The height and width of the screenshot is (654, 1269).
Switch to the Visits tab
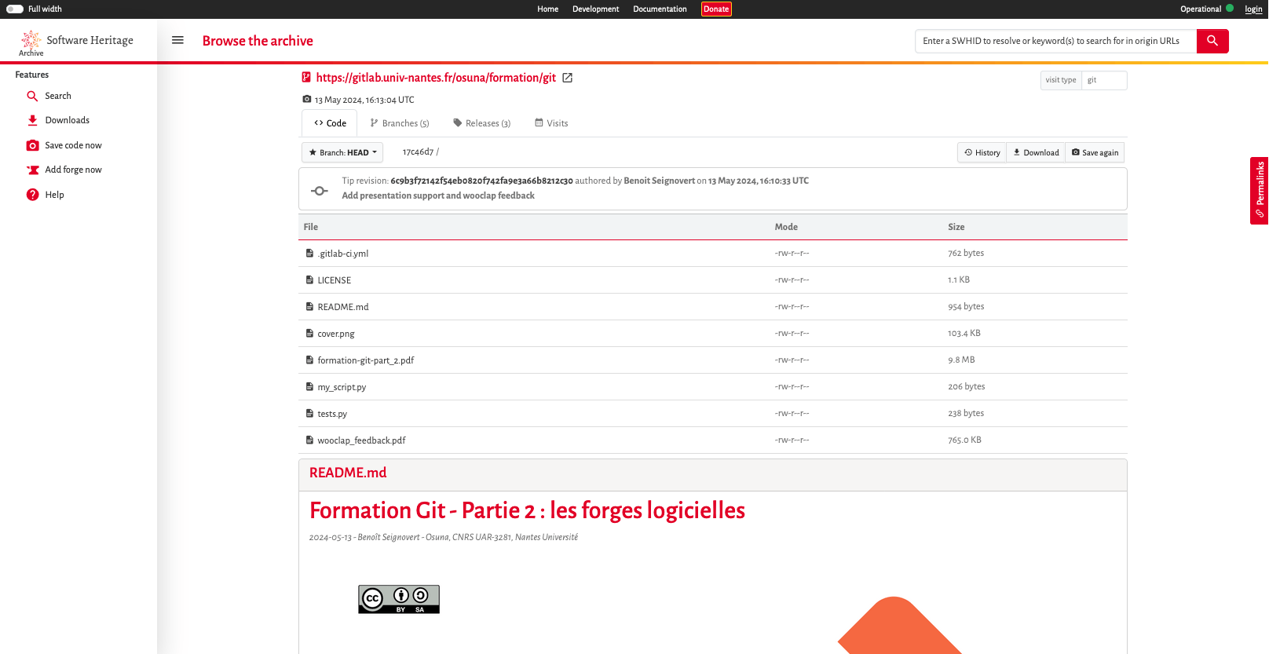(x=551, y=123)
